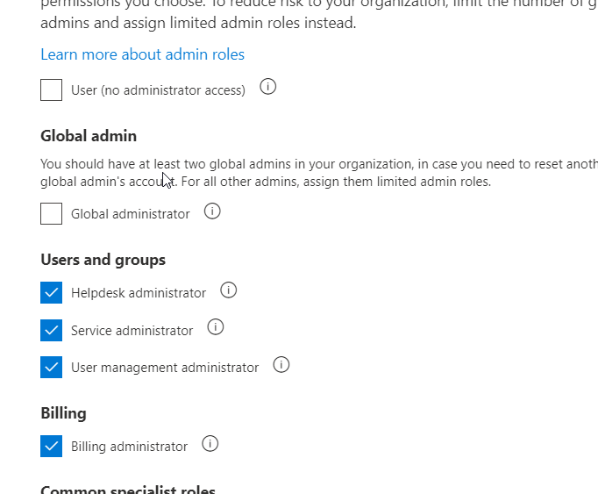Click the 'Billing' section heading

[x=63, y=413]
